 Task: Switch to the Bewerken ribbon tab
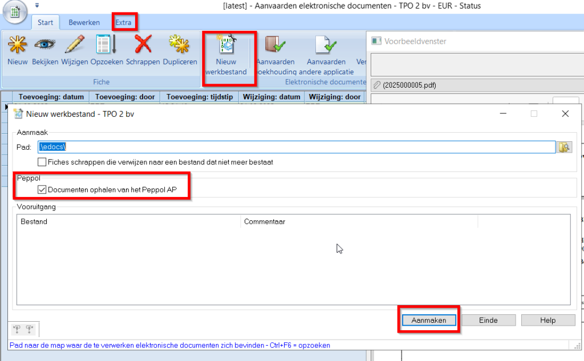tap(84, 23)
